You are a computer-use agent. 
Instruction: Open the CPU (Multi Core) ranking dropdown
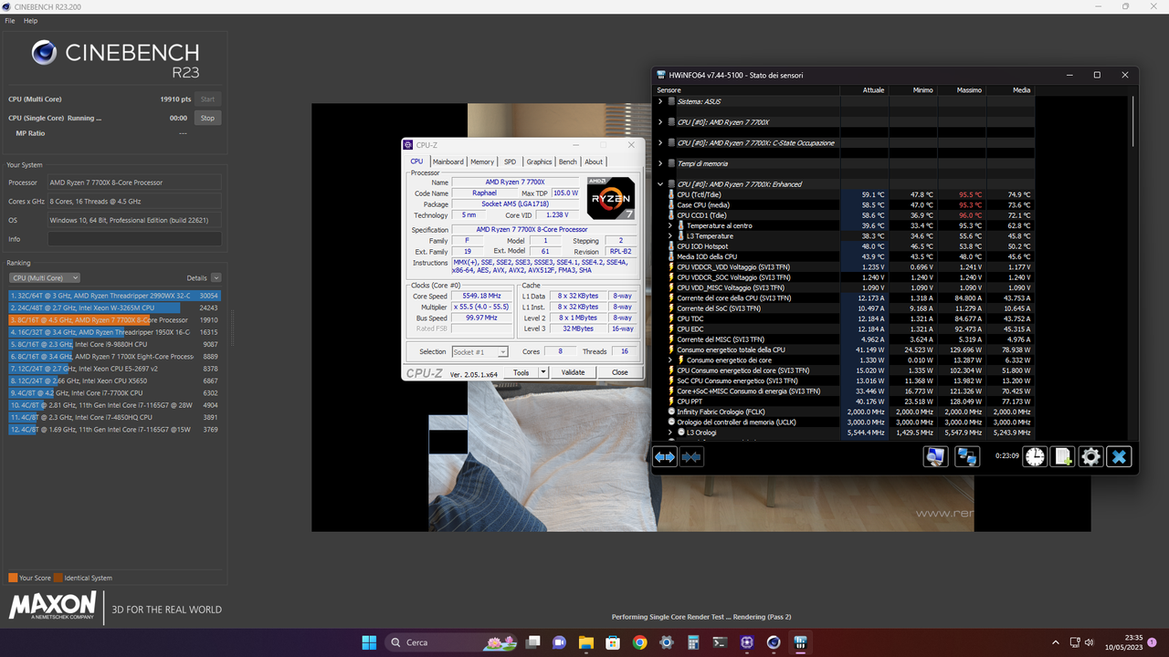[x=45, y=277]
